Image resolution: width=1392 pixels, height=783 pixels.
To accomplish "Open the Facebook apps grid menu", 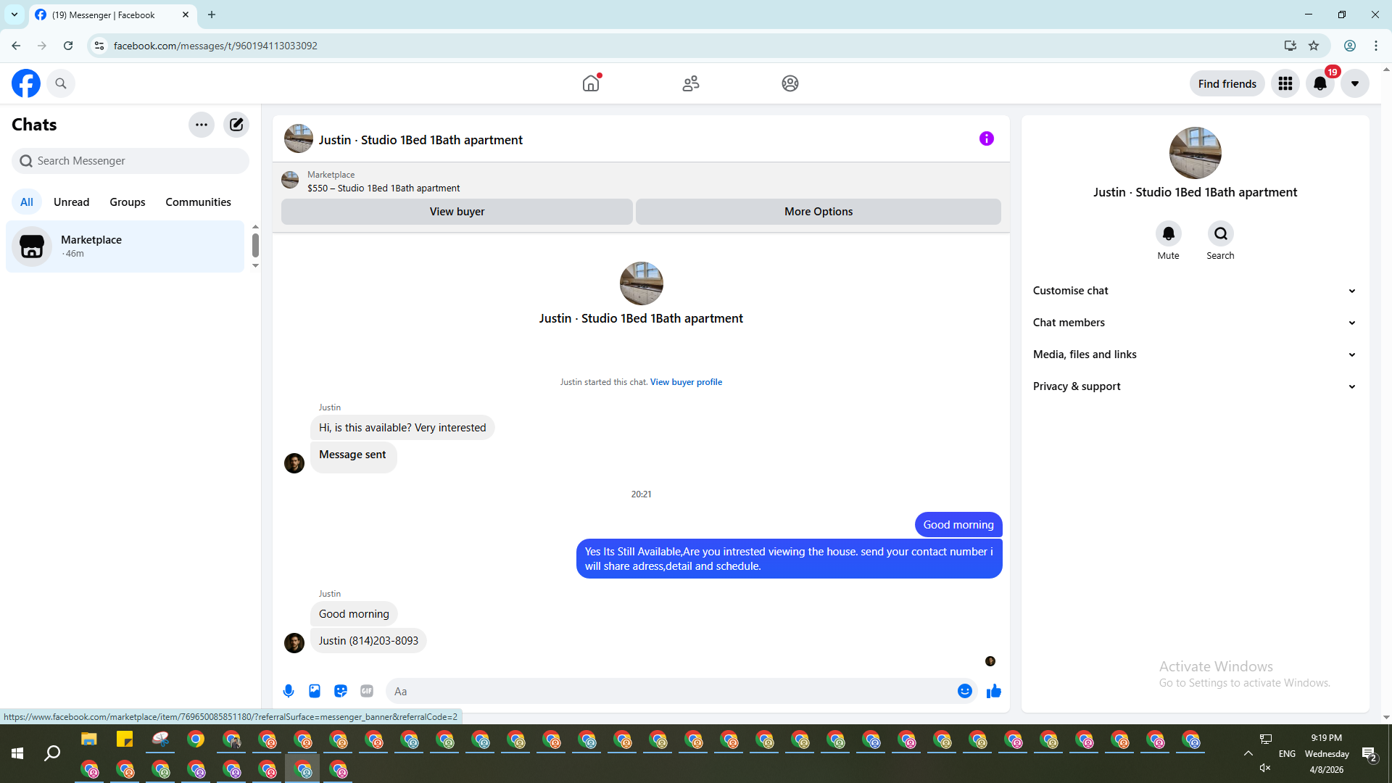I will [x=1285, y=84].
